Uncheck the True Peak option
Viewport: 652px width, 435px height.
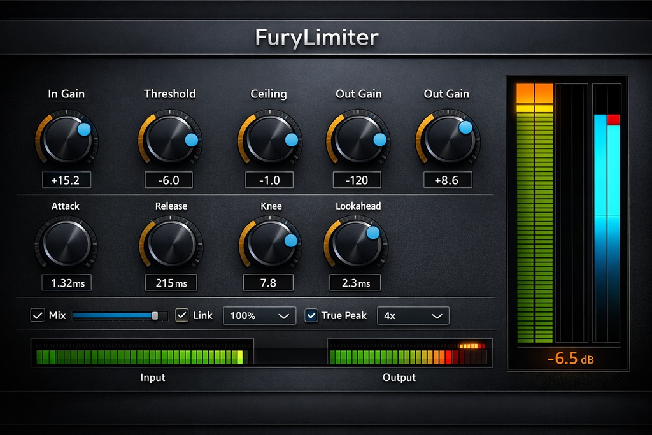[x=311, y=315]
